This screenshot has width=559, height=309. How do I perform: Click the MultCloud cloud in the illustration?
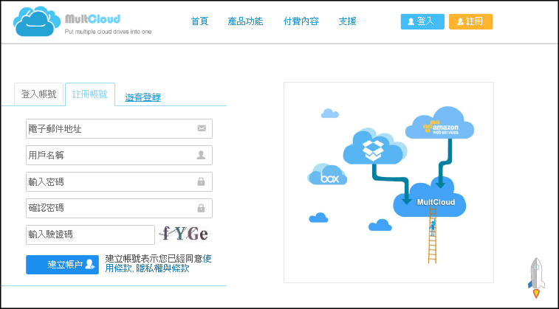click(430, 198)
